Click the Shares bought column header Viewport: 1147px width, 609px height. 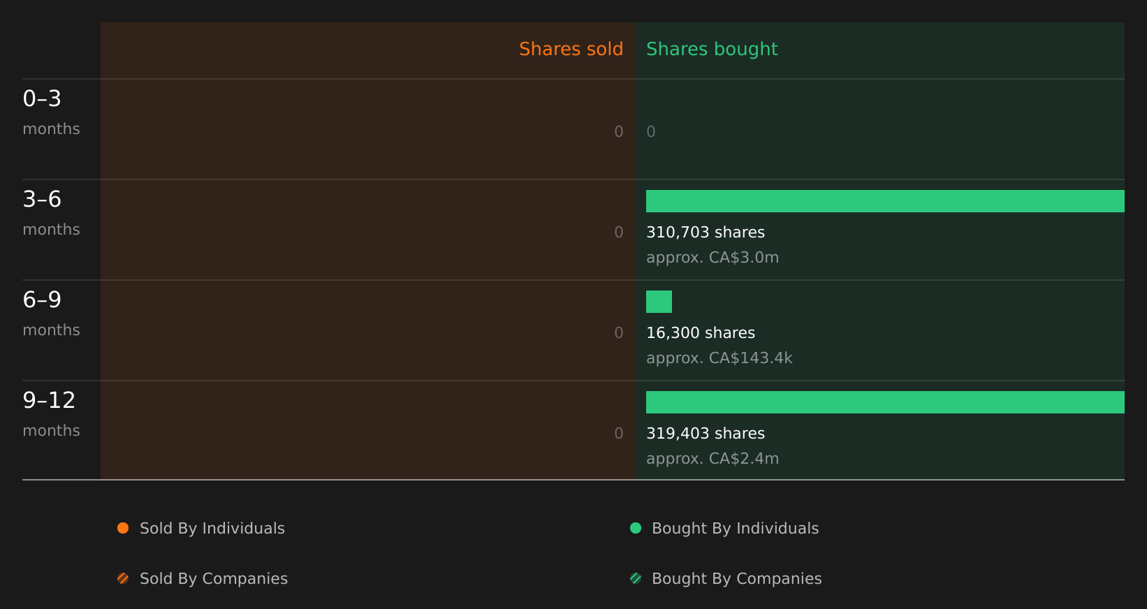click(x=712, y=49)
